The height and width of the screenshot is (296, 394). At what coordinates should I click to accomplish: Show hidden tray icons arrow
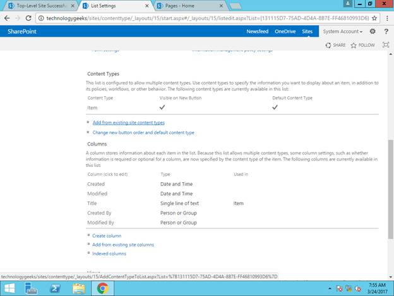tap(330, 288)
